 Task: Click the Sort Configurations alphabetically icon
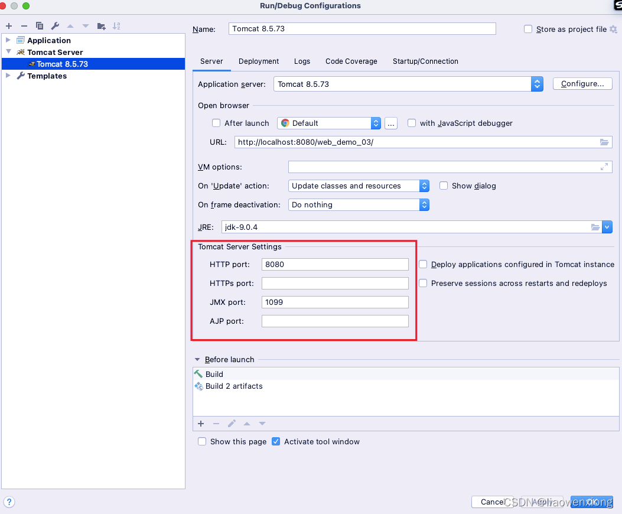tap(116, 26)
